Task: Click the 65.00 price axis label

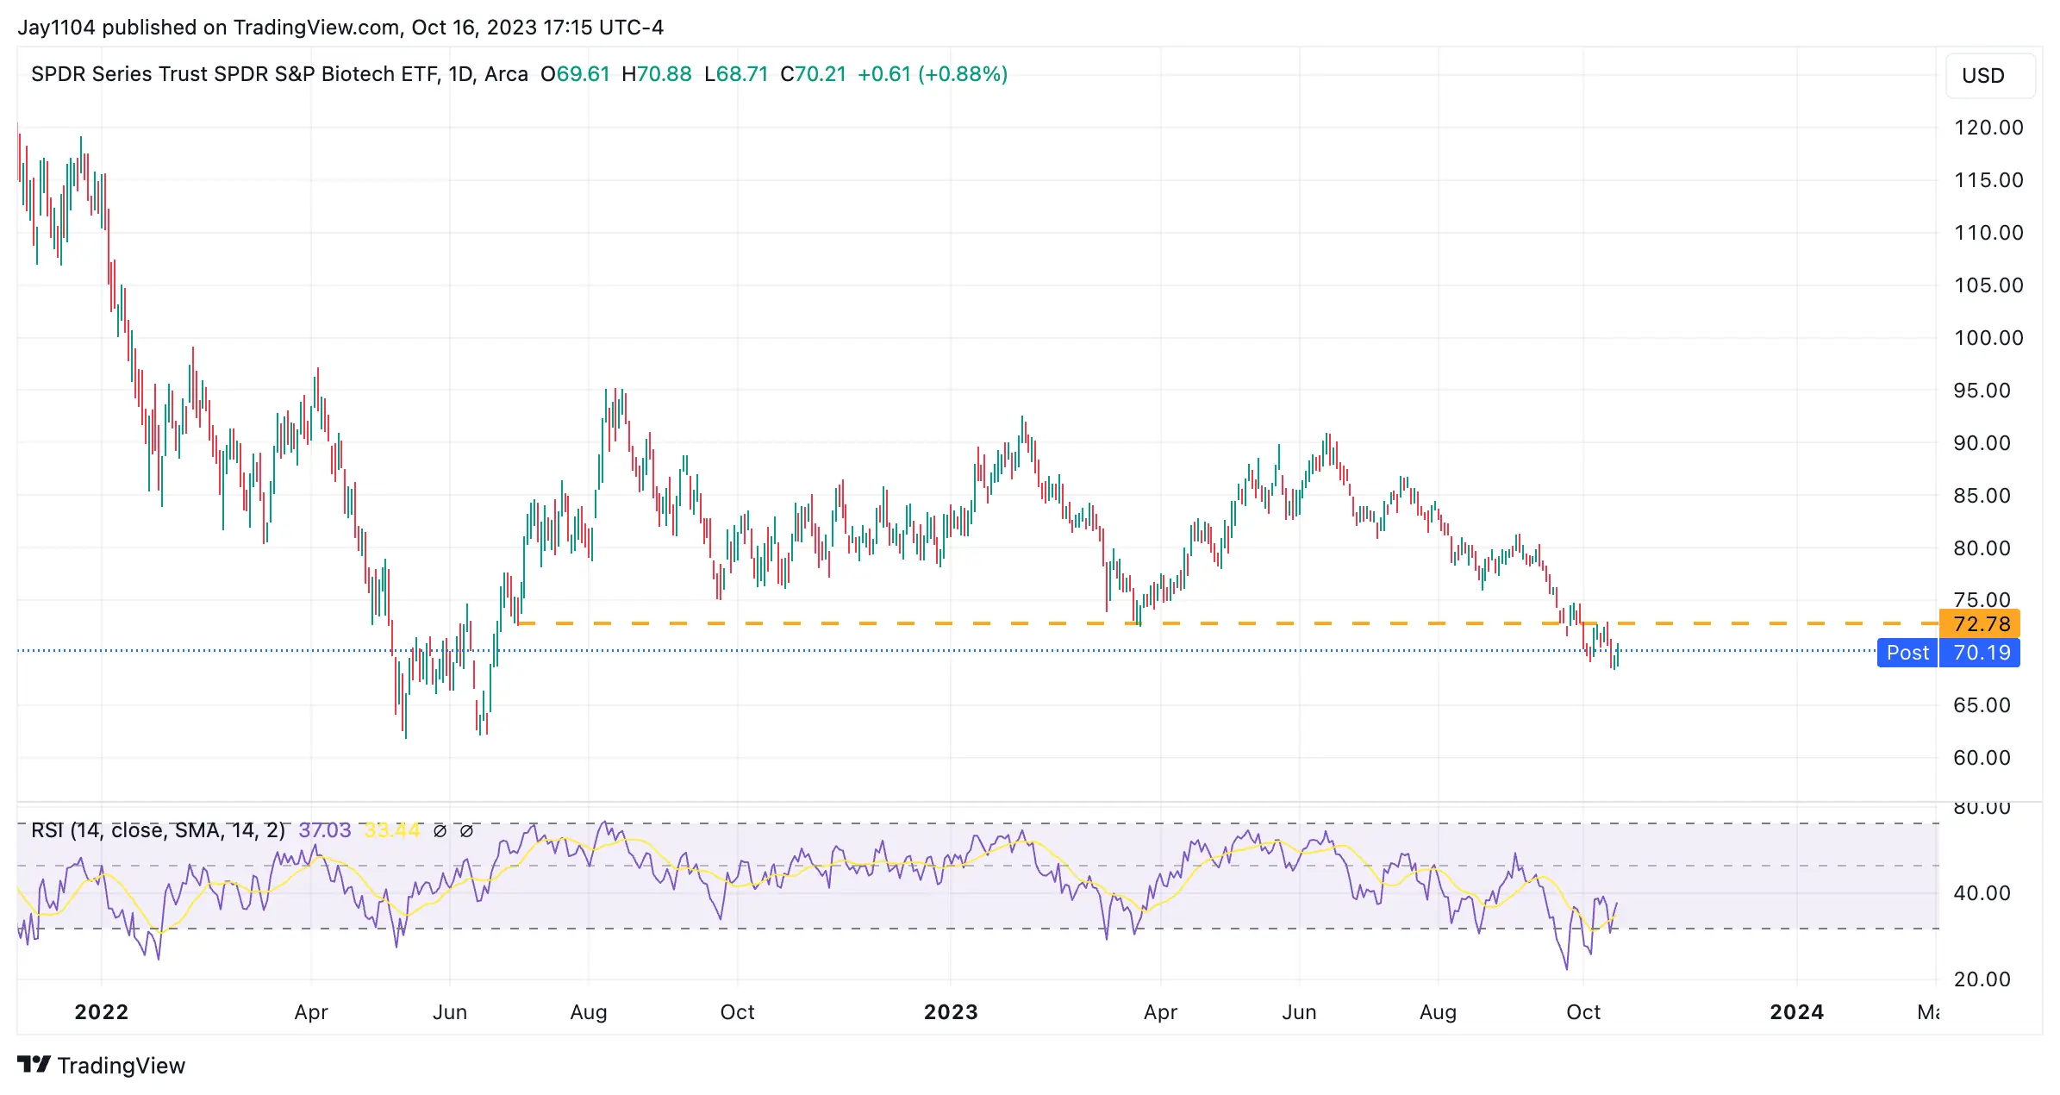Action: (1982, 705)
